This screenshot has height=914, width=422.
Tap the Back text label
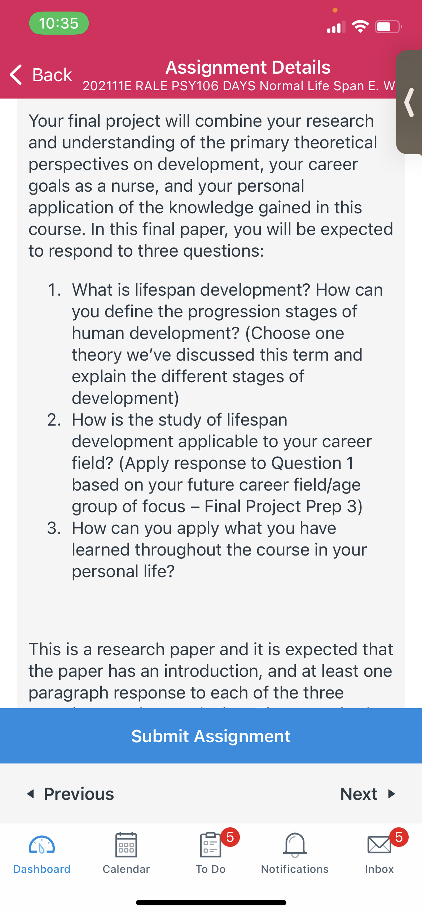[x=52, y=75]
